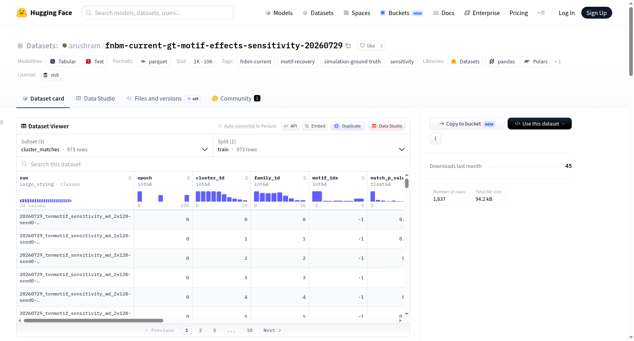
Task: Open the Datasets page
Action: pyautogui.click(x=318, y=13)
